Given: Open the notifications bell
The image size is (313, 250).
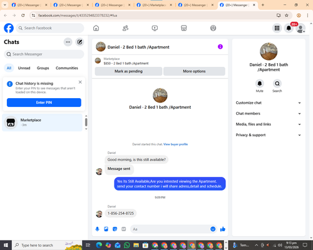Looking at the screenshot, I should (x=289, y=28).
